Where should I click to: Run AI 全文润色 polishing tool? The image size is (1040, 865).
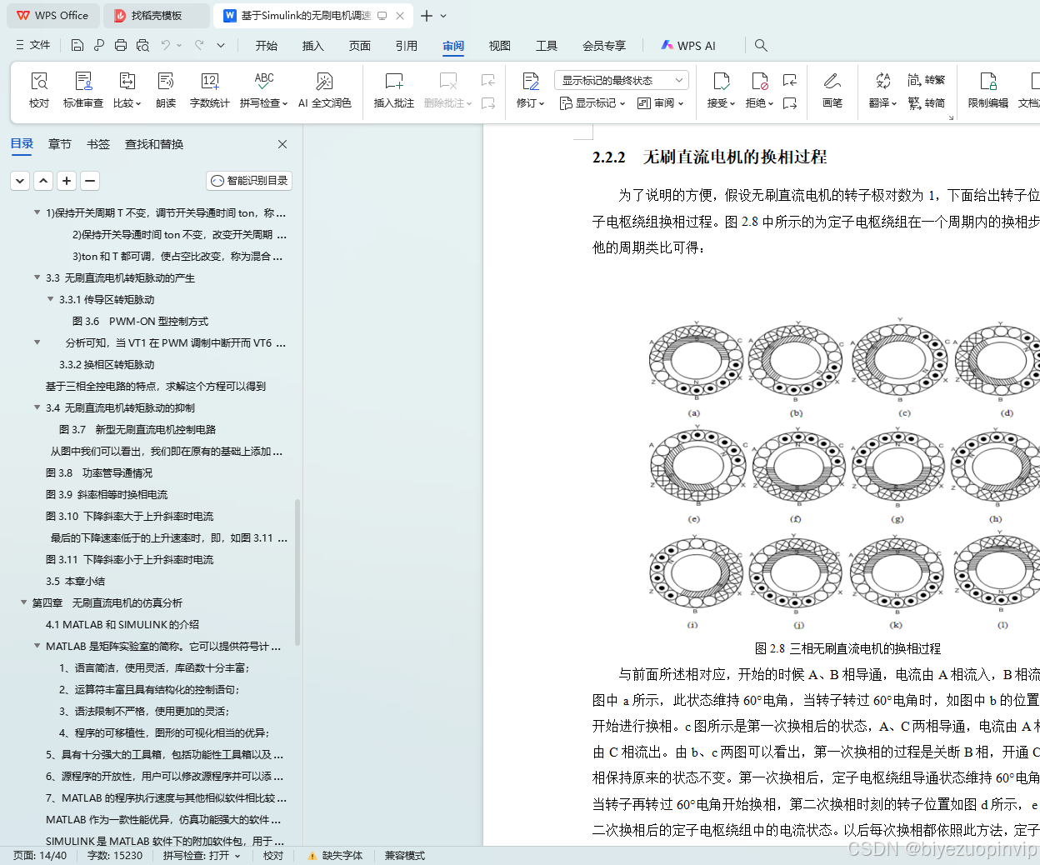click(x=325, y=90)
